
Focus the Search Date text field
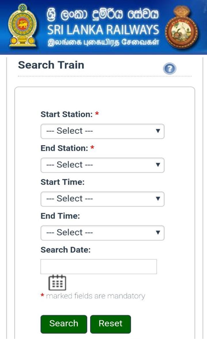coord(99,267)
